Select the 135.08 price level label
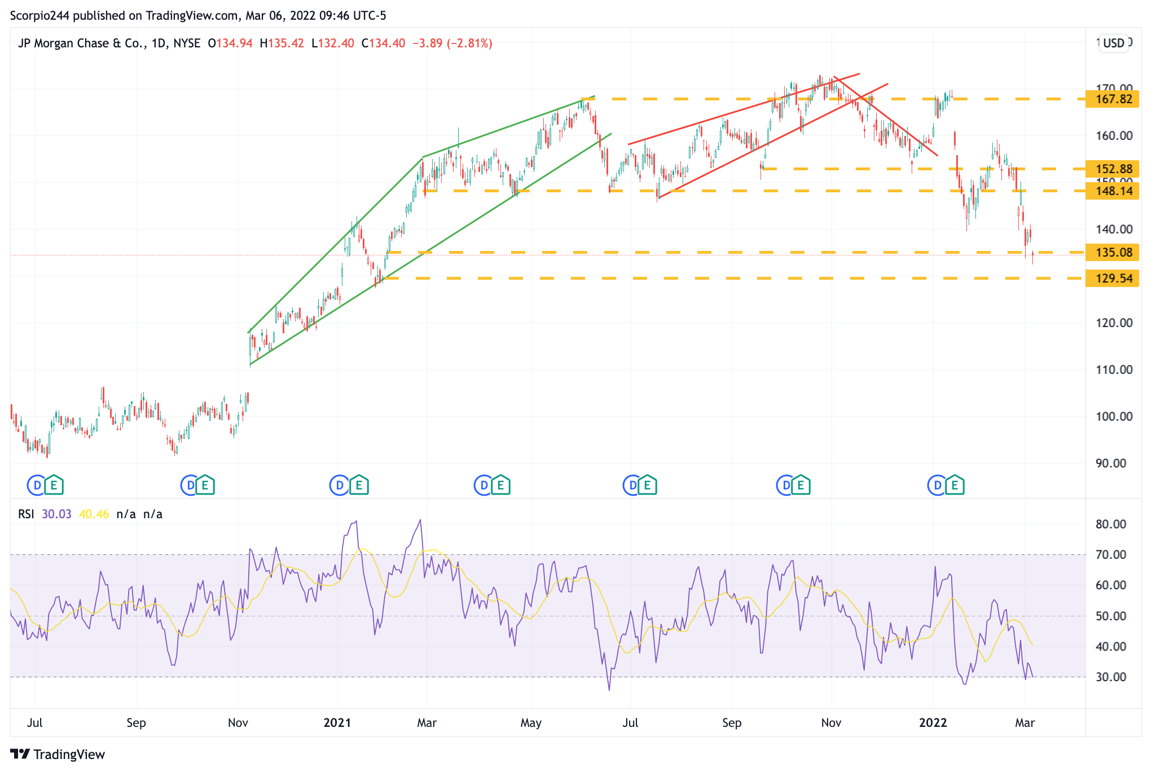Viewport: 1152px width, 772px height. (x=1113, y=253)
